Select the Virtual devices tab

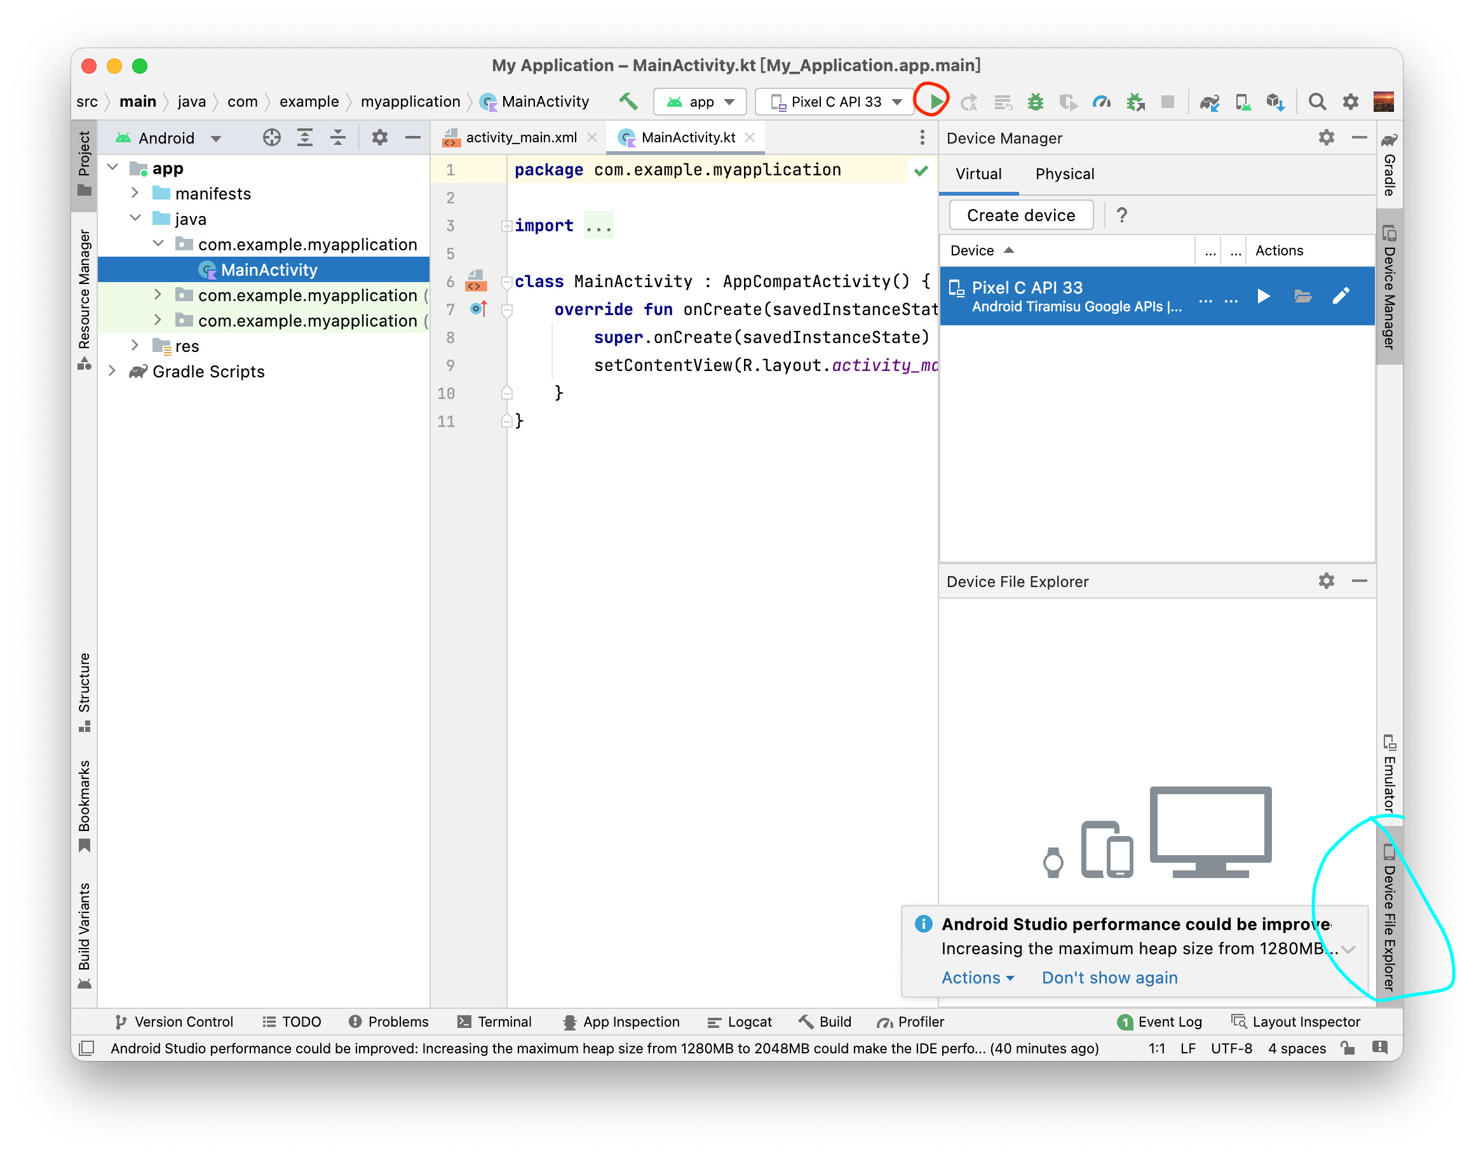click(x=978, y=174)
